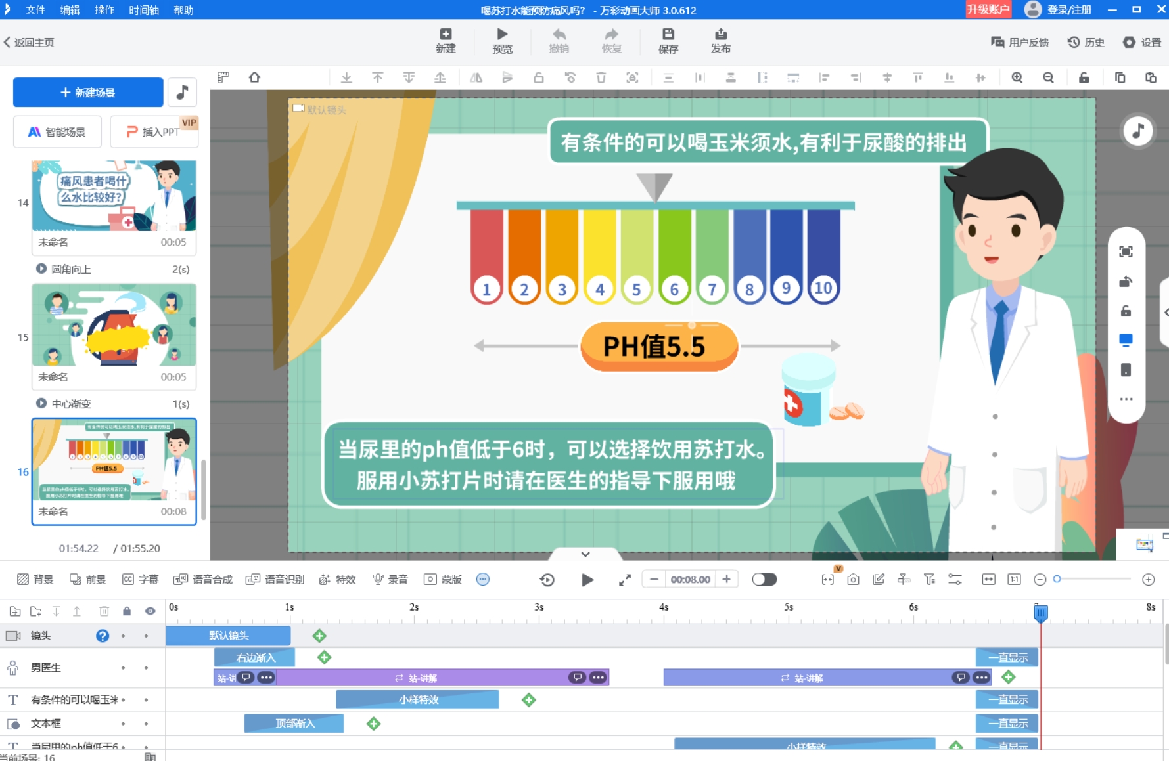Click the unlock padlock icon above canvas

pyautogui.click(x=1084, y=77)
